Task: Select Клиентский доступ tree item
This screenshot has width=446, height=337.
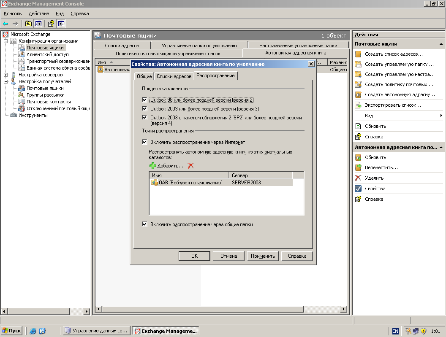Action: click(x=47, y=54)
